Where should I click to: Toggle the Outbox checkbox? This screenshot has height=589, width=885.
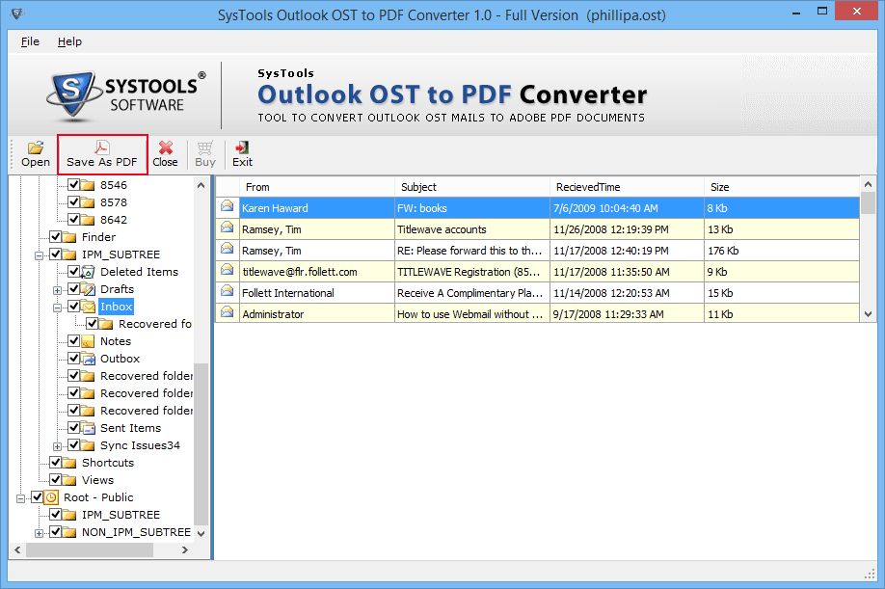pyautogui.click(x=73, y=359)
